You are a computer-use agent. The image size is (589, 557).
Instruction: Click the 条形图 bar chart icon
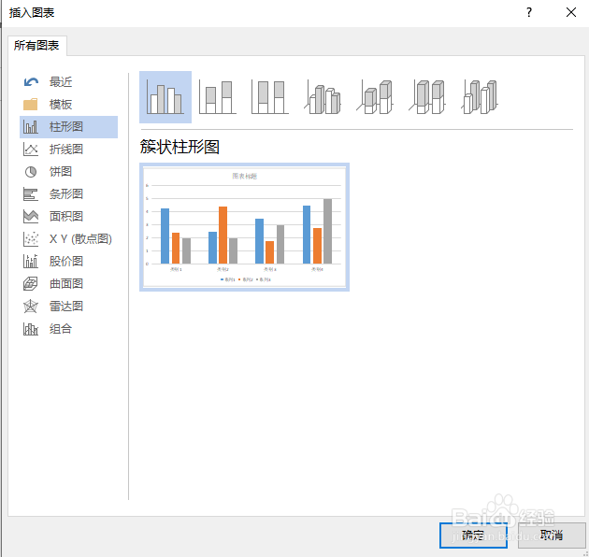coord(31,194)
